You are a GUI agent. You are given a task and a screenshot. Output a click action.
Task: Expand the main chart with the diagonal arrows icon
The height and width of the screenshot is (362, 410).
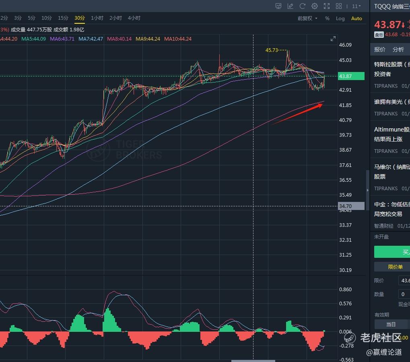pyautogui.click(x=333, y=39)
